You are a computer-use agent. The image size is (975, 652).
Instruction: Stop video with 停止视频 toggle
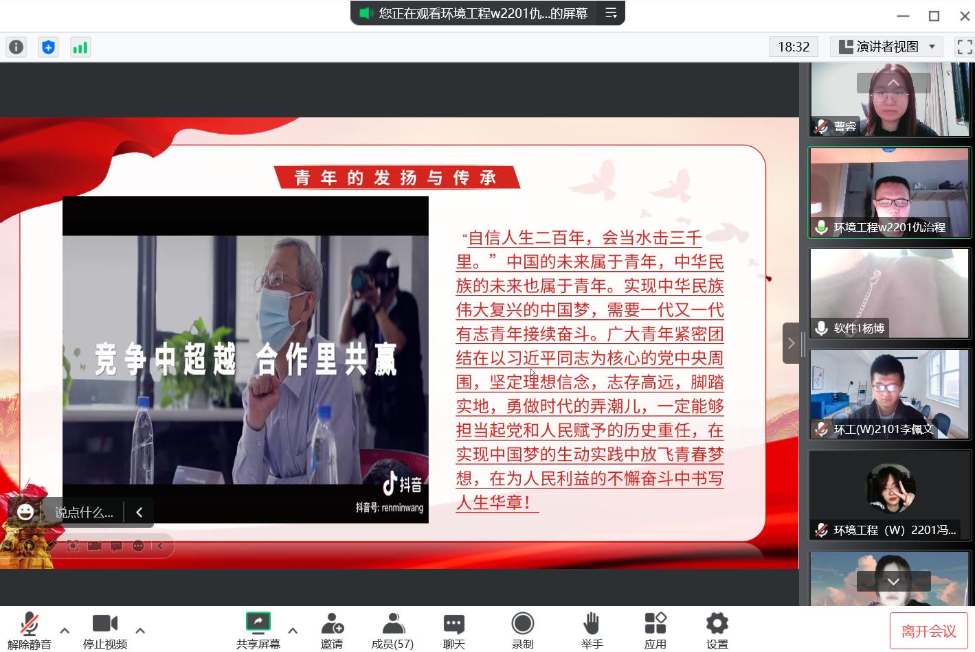tap(105, 630)
